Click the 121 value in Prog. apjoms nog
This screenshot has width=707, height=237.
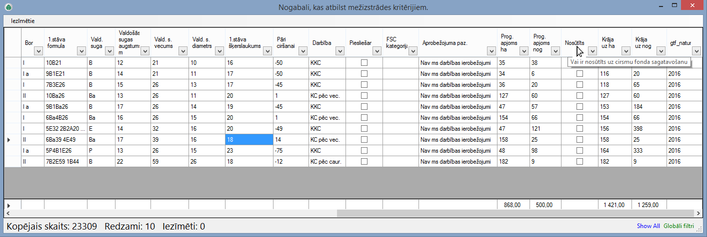[x=545, y=129]
